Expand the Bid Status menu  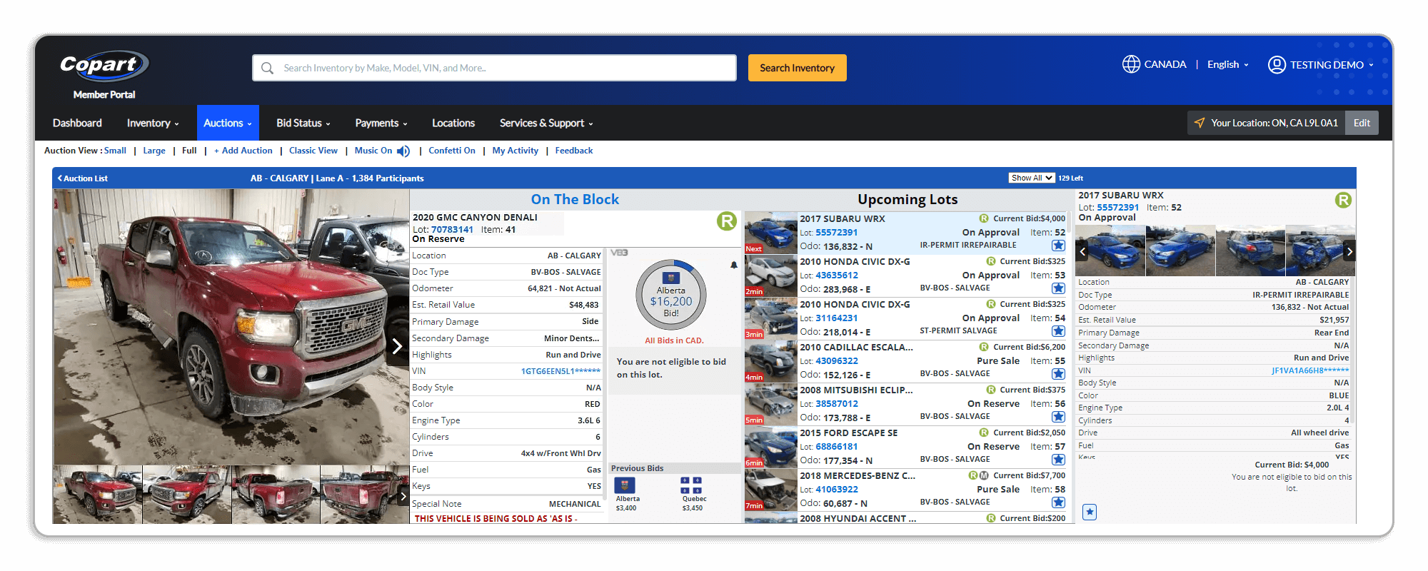(303, 123)
